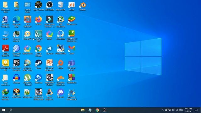Select the PowerISO disc icon
This screenshot has height=113, width=201.
(x=28, y=35)
